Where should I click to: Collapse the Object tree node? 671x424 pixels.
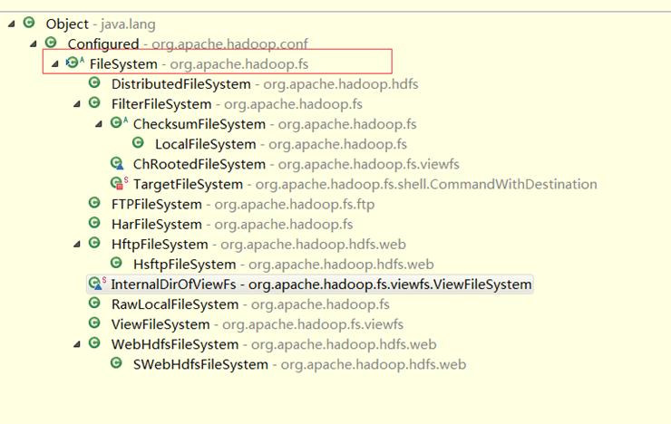click(x=12, y=24)
